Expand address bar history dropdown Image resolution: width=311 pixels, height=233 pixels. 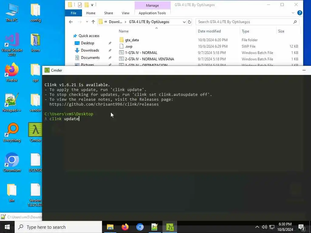tap(184, 22)
